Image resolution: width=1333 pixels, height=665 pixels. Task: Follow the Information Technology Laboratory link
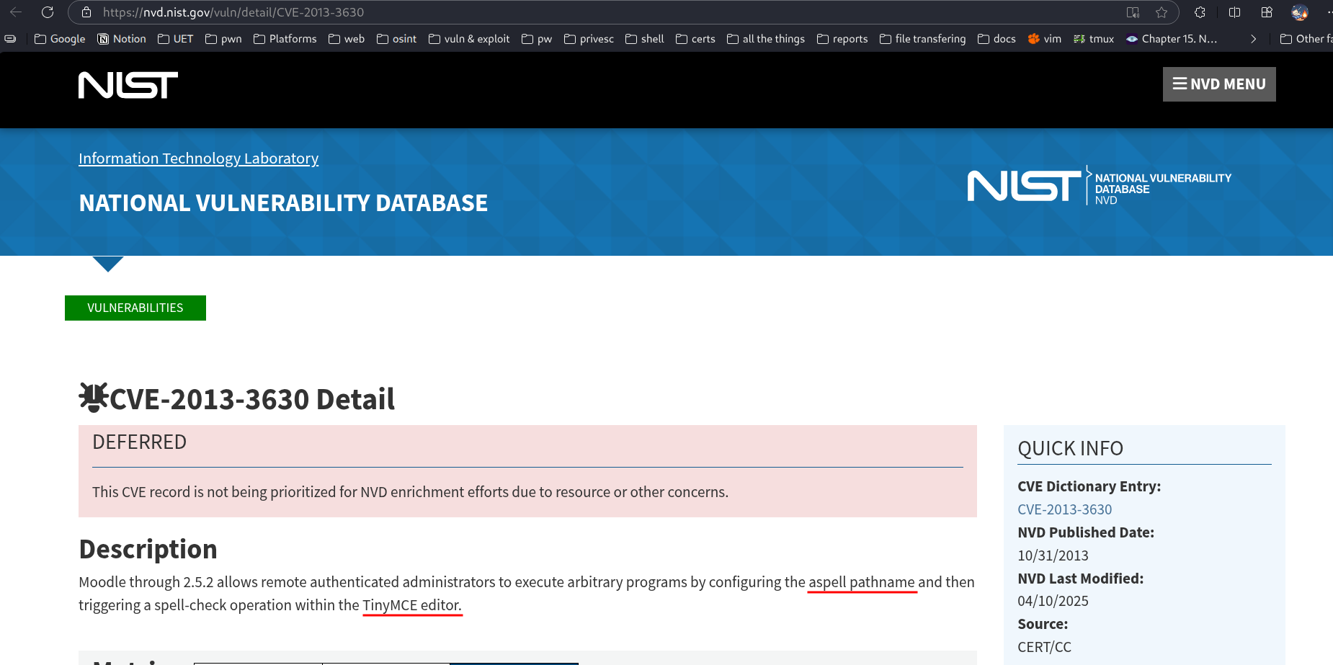pos(198,159)
